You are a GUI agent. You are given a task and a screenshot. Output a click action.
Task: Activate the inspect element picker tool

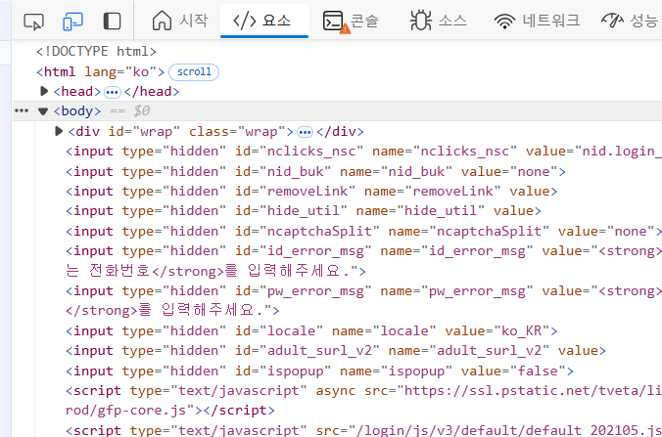(x=33, y=22)
